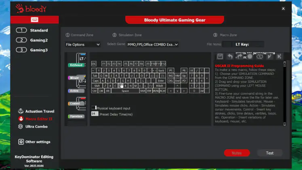
Task: Select the up arrow key on virtual keyboard
Action: 177,86
